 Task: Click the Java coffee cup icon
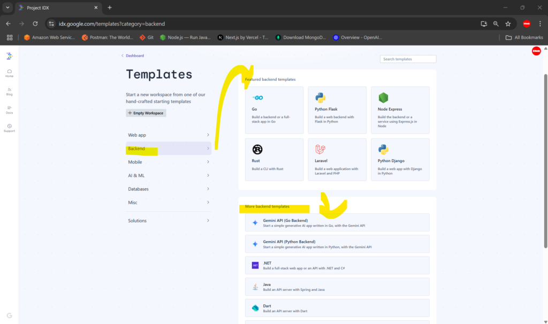pyautogui.click(x=255, y=287)
